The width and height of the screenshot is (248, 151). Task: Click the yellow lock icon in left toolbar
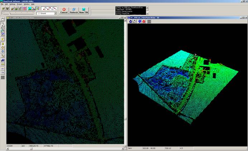pos(3,43)
